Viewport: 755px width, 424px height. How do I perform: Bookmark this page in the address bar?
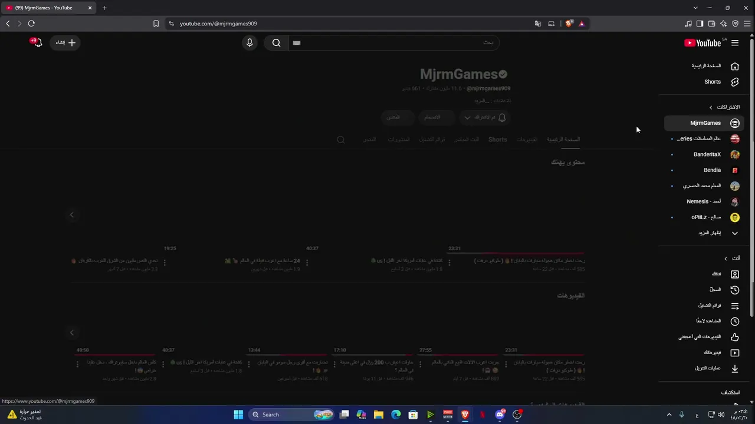coord(156,24)
